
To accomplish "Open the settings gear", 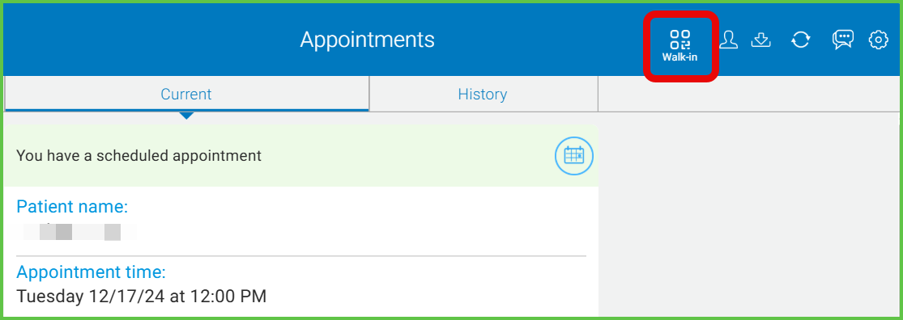I will [878, 40].
